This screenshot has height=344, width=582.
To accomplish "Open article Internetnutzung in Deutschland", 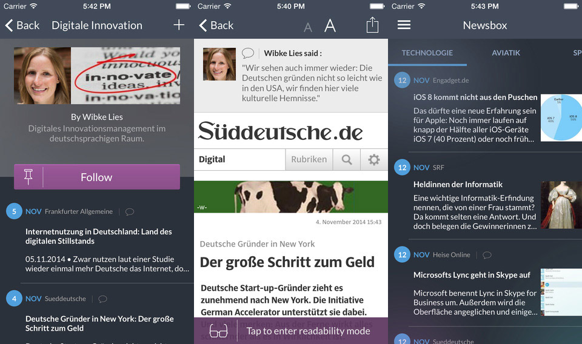I will click(x=99, y=236).
